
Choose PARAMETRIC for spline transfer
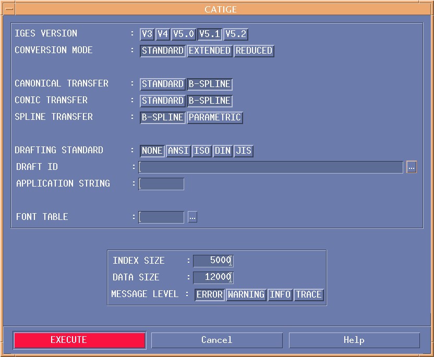pyautogui.click(x=215, y=117)
